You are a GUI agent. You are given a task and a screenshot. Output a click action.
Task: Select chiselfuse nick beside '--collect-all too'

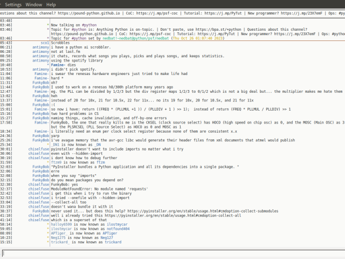tap(39, 202)
